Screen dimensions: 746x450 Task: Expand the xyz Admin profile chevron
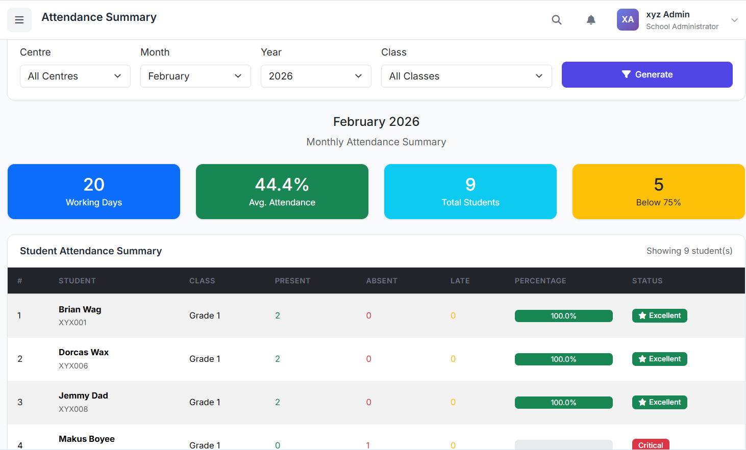pos(734,20)
